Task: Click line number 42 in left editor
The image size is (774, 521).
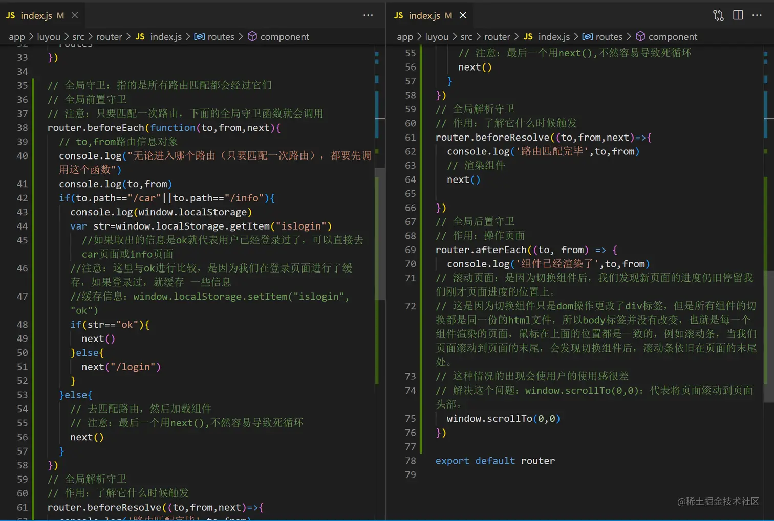Action: tap(22, 198)
